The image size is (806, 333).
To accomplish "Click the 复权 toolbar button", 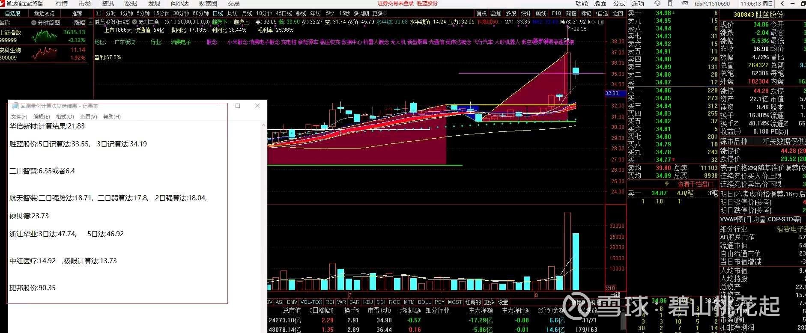I will (x=482, y=13).
